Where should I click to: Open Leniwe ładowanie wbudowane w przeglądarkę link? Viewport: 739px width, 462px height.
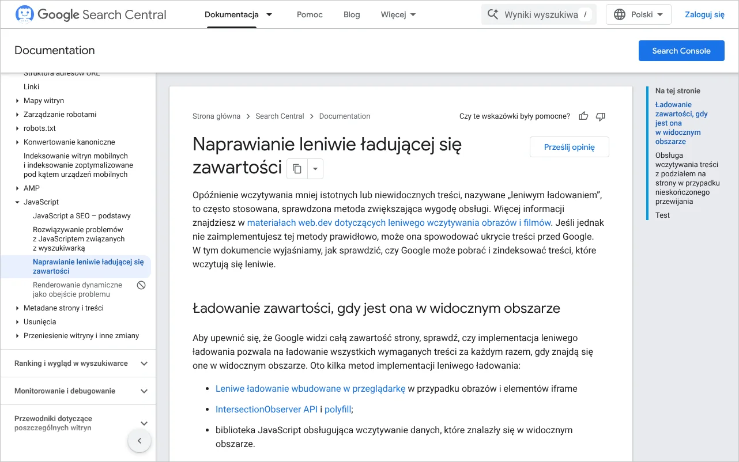pyautogui.click(x=311, y=389)
